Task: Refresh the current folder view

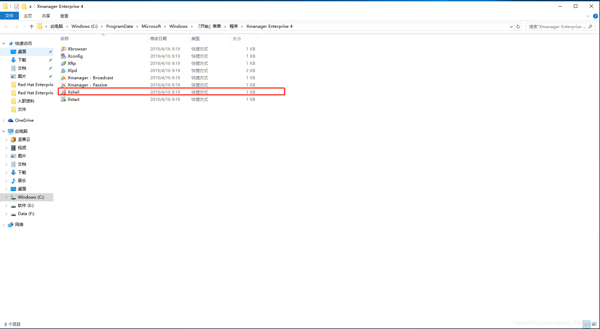Action: click(518, 26)
